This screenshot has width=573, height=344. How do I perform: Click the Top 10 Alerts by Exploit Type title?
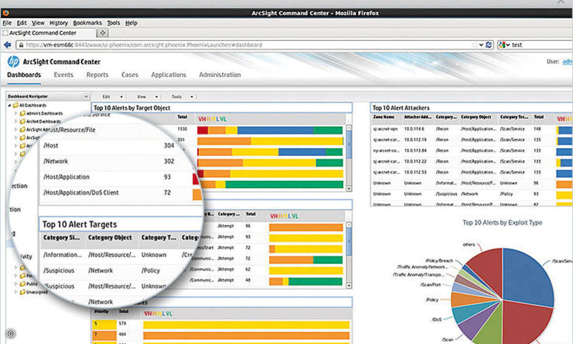pyautogui.click(x=502, y=223)
